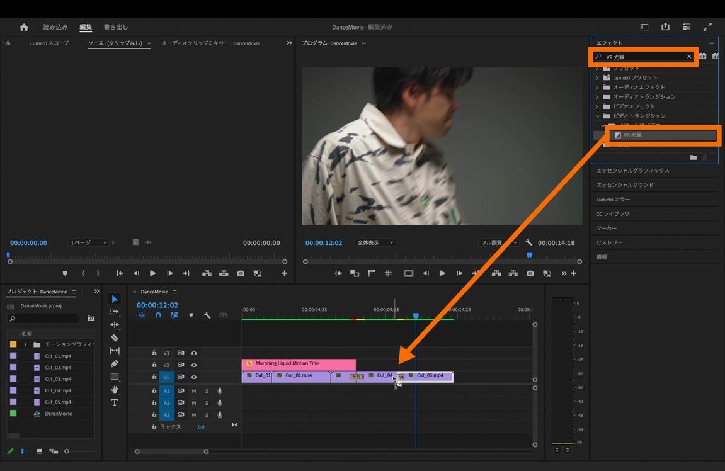Click the Project panel thumbnail size slider
Image resolution: width=725 pixels, height=471 pixels.
[81, 451]
